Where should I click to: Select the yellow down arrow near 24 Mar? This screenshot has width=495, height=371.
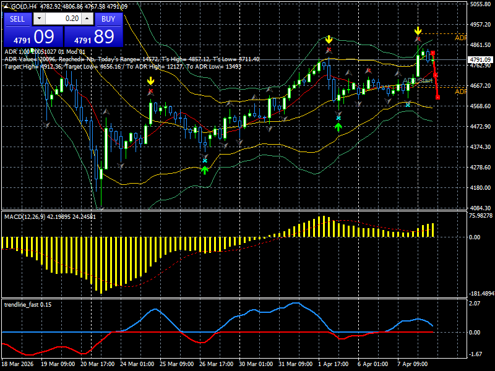[x=150, y=81]
